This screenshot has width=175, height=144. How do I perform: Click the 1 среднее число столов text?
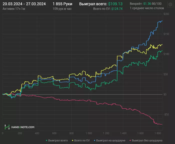pyautogui.click(x=147, y=8)
